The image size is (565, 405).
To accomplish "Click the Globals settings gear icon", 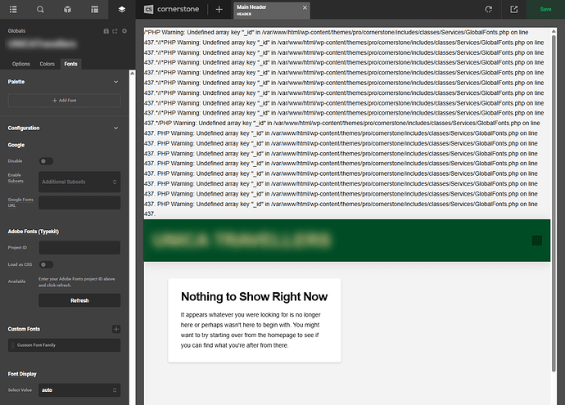I will pos(124,30).
